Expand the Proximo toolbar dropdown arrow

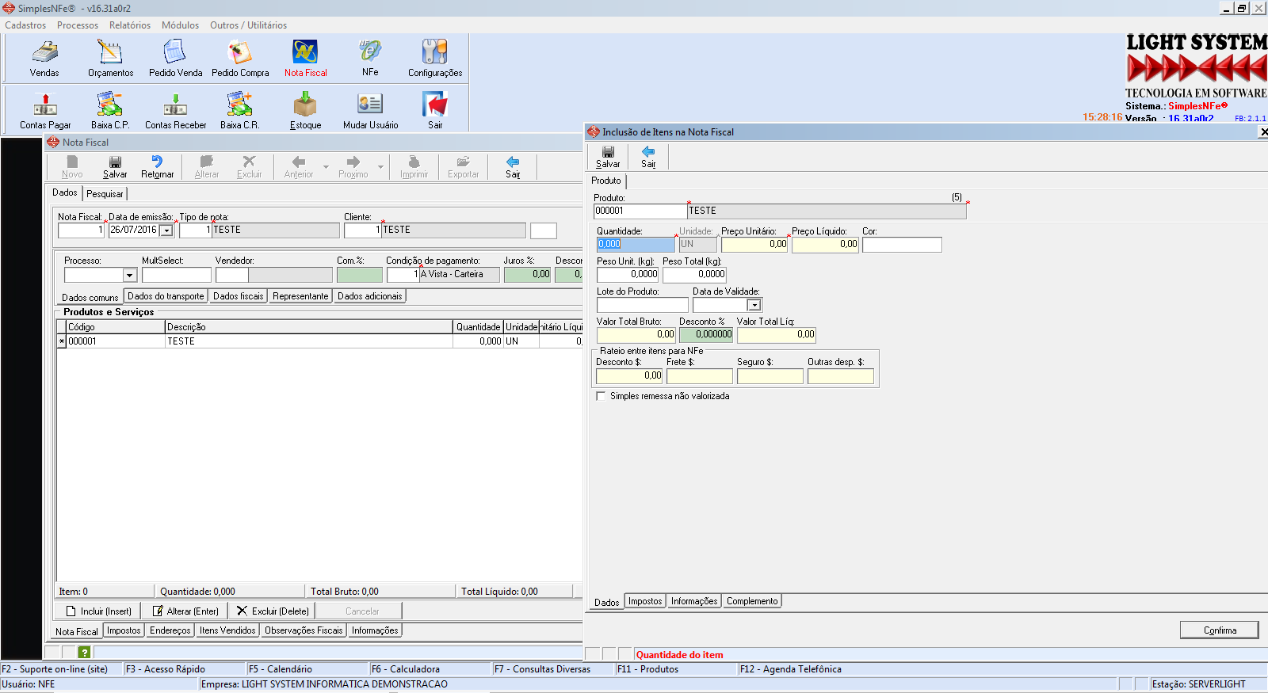tap(380, 167)
